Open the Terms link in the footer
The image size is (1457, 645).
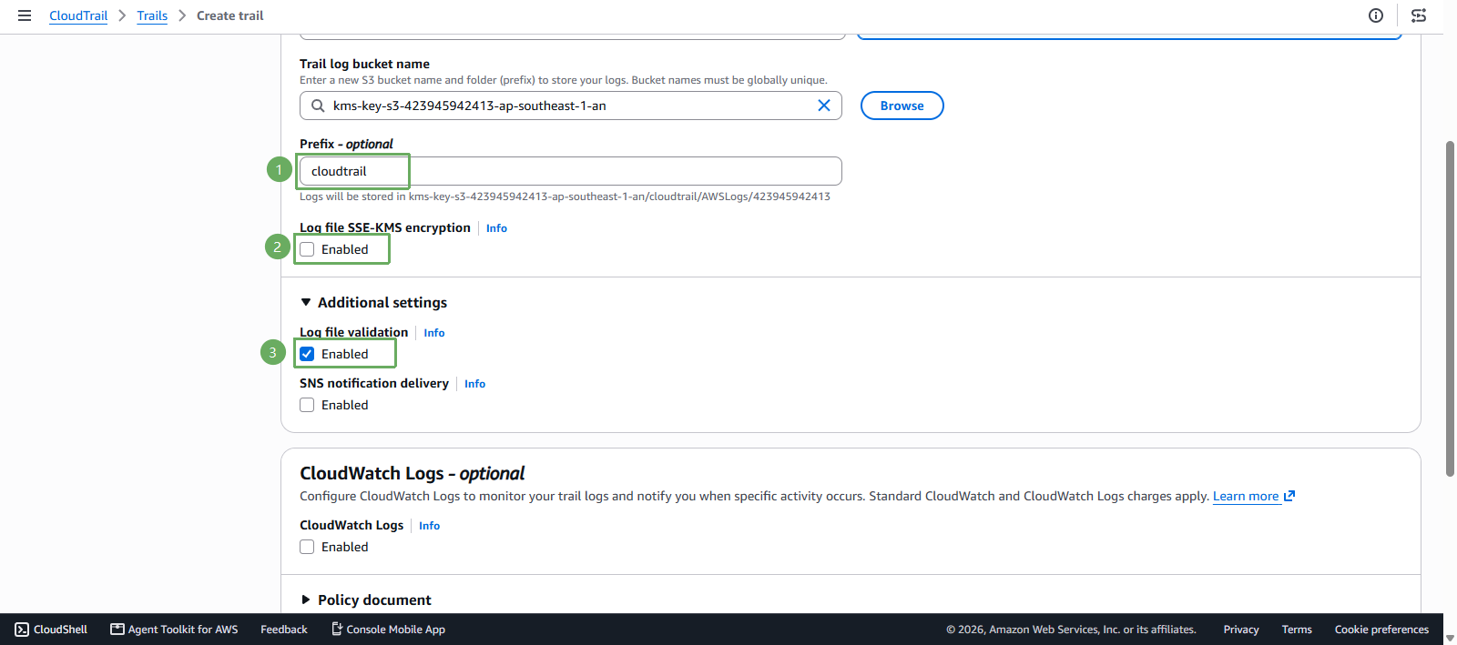1297,630
